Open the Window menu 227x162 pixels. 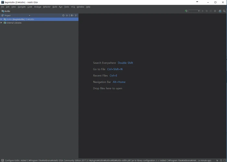tap(80, 7)
